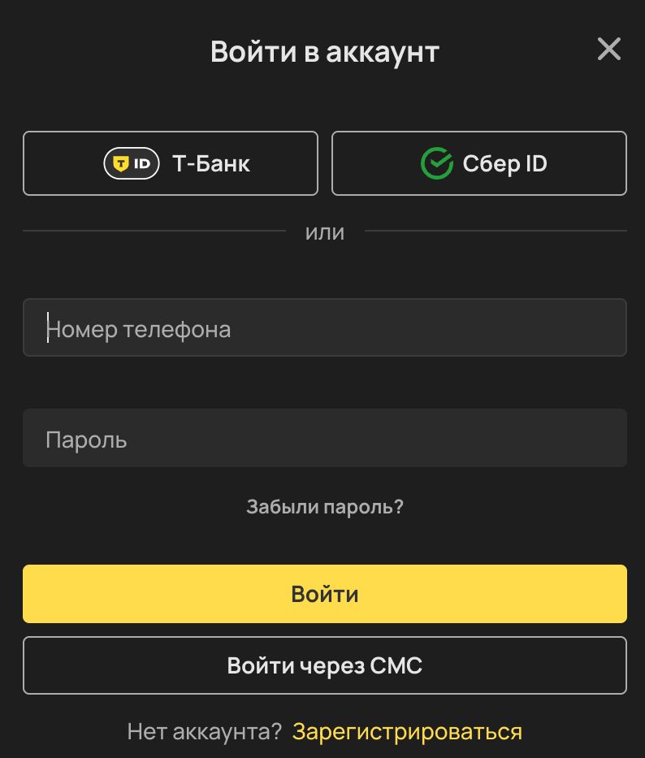Click the blinking cursor in phone field
Screen dimensions: 645x758
(x=47, y=327)
